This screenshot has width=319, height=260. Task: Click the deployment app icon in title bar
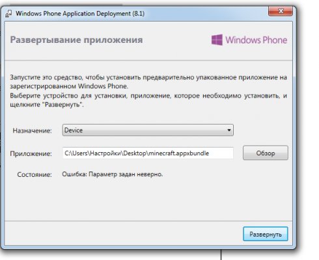coord(8,14)
